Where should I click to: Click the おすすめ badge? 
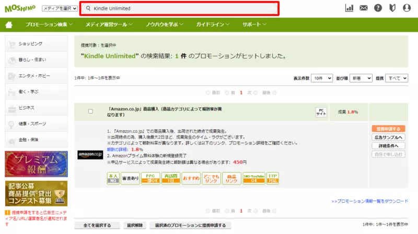tap(191, 178)
